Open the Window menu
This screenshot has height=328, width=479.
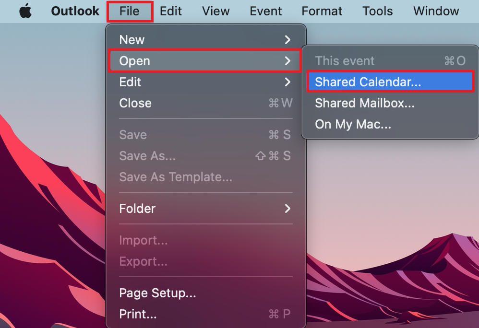click(x=436, y=11)
